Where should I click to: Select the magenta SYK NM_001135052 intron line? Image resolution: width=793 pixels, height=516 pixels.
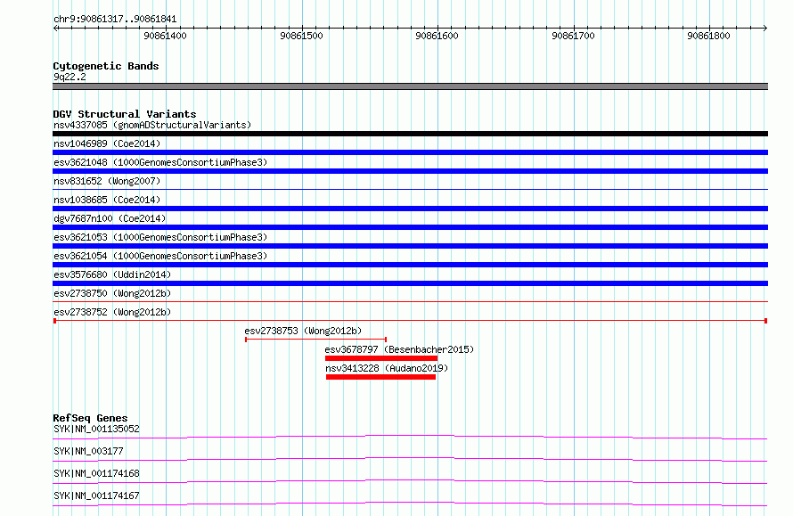410,437
